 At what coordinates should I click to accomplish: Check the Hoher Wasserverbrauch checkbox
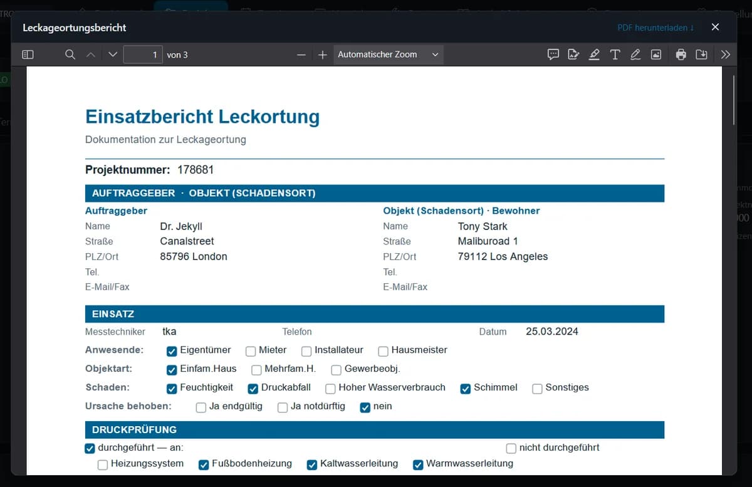pos(330,389)
